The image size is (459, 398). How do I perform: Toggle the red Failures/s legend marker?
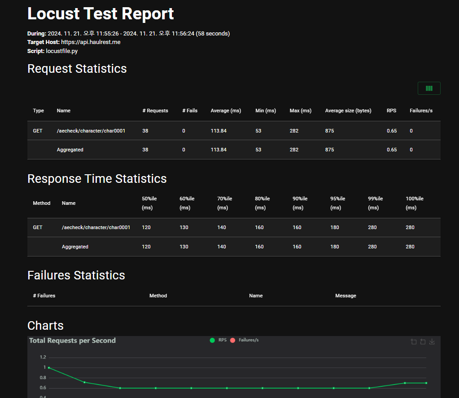pyautogui.click(x=232, y=341)
